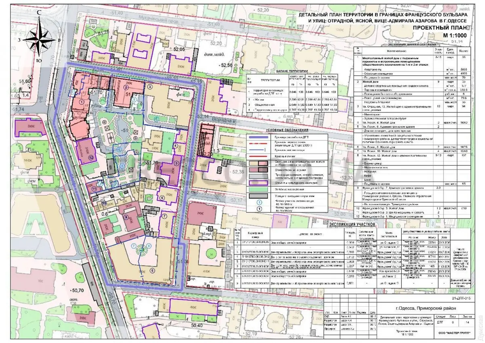The image size is (485, 343).
Task: Click the '50,40' elevation mark near bottom
Action: click(x=196, y=325)
